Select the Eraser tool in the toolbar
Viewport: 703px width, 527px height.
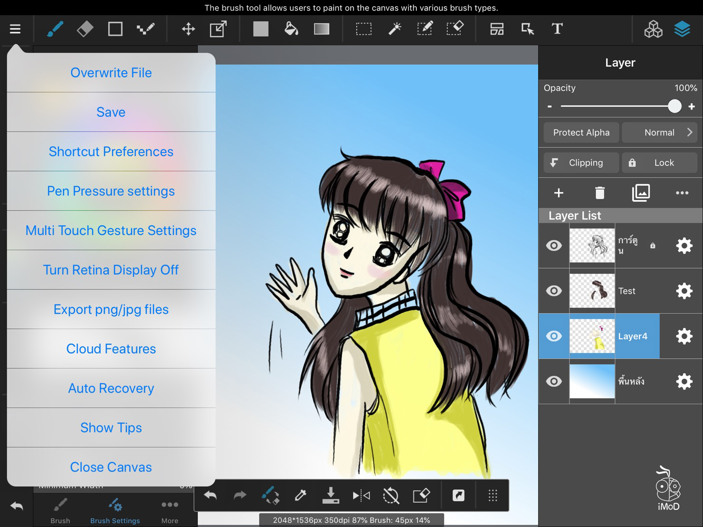tap(85, 29)
